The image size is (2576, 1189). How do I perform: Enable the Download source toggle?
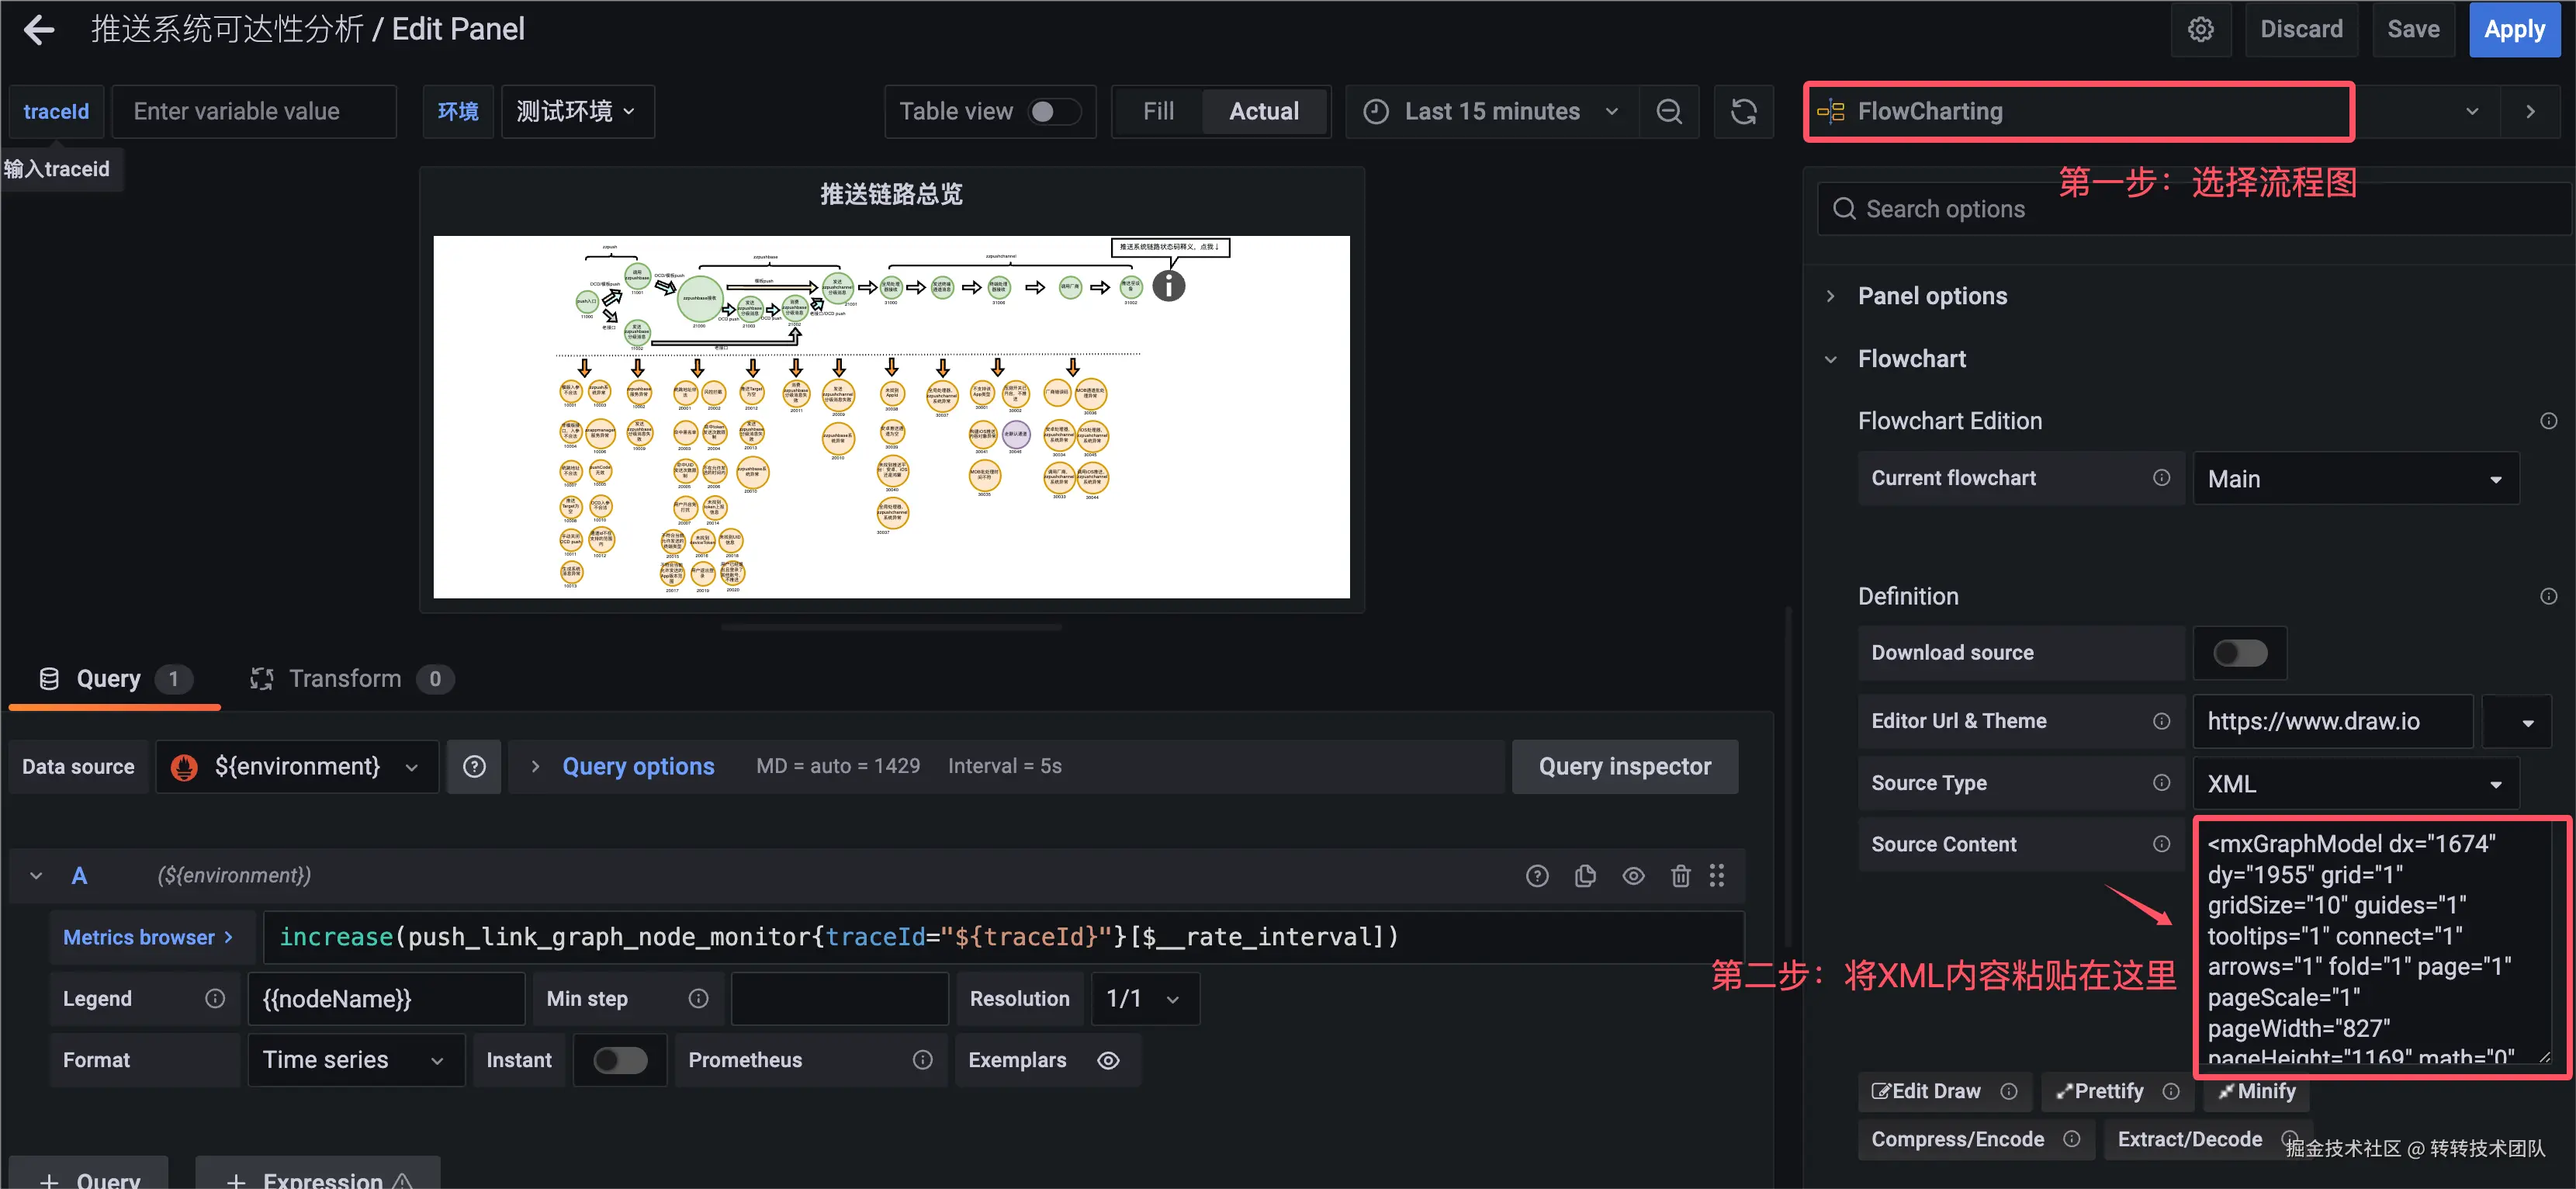tap(2239, 653)
